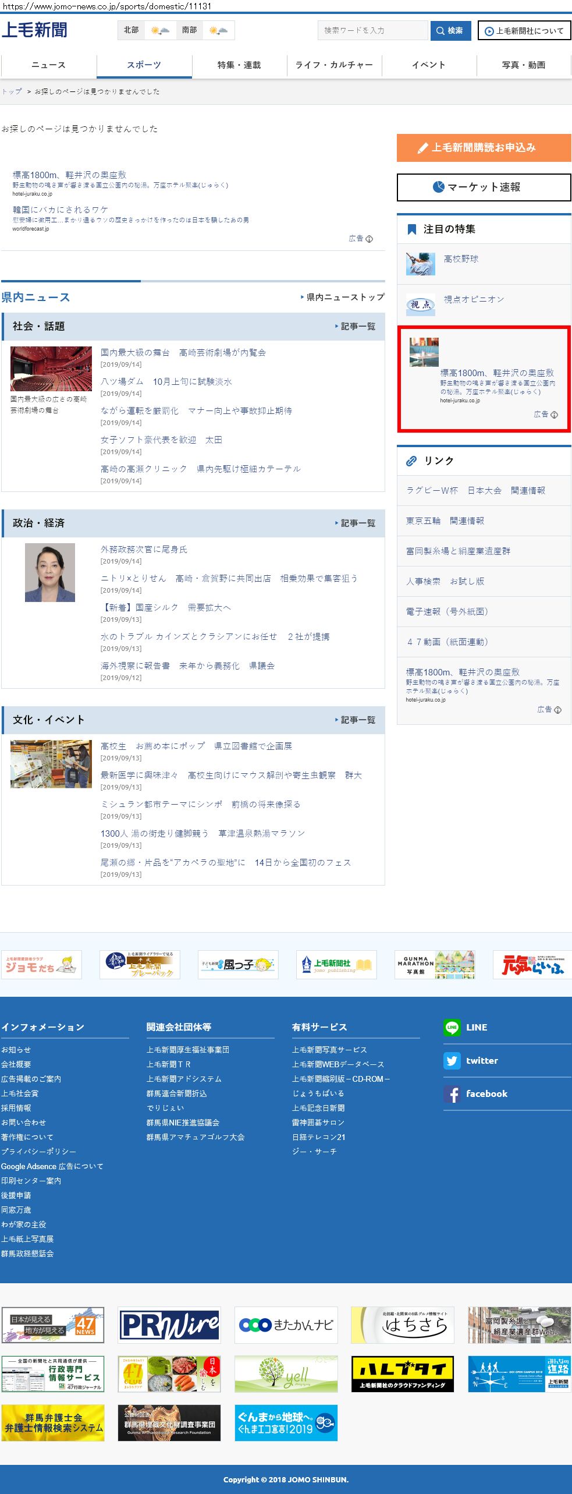Expand 記事一覧 for 政治・経済 section
Screen dimensions: 572x1494
coord(356,523)
